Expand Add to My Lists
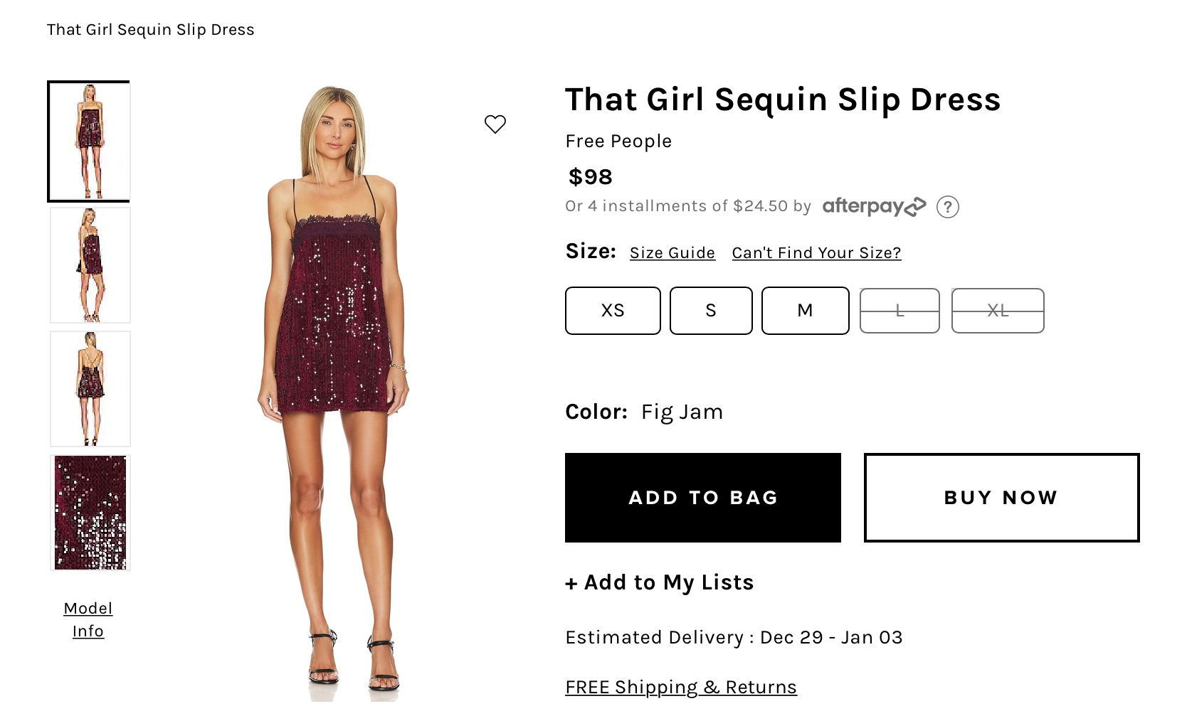Screen dimensions: 1187x721 [659, 582]
